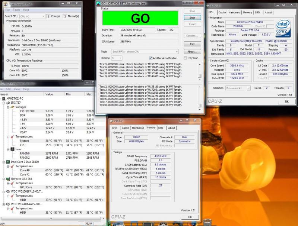Click the Sensors... button in ORTHOS
This screenshot has height=226, width=298.
[192, 36]
